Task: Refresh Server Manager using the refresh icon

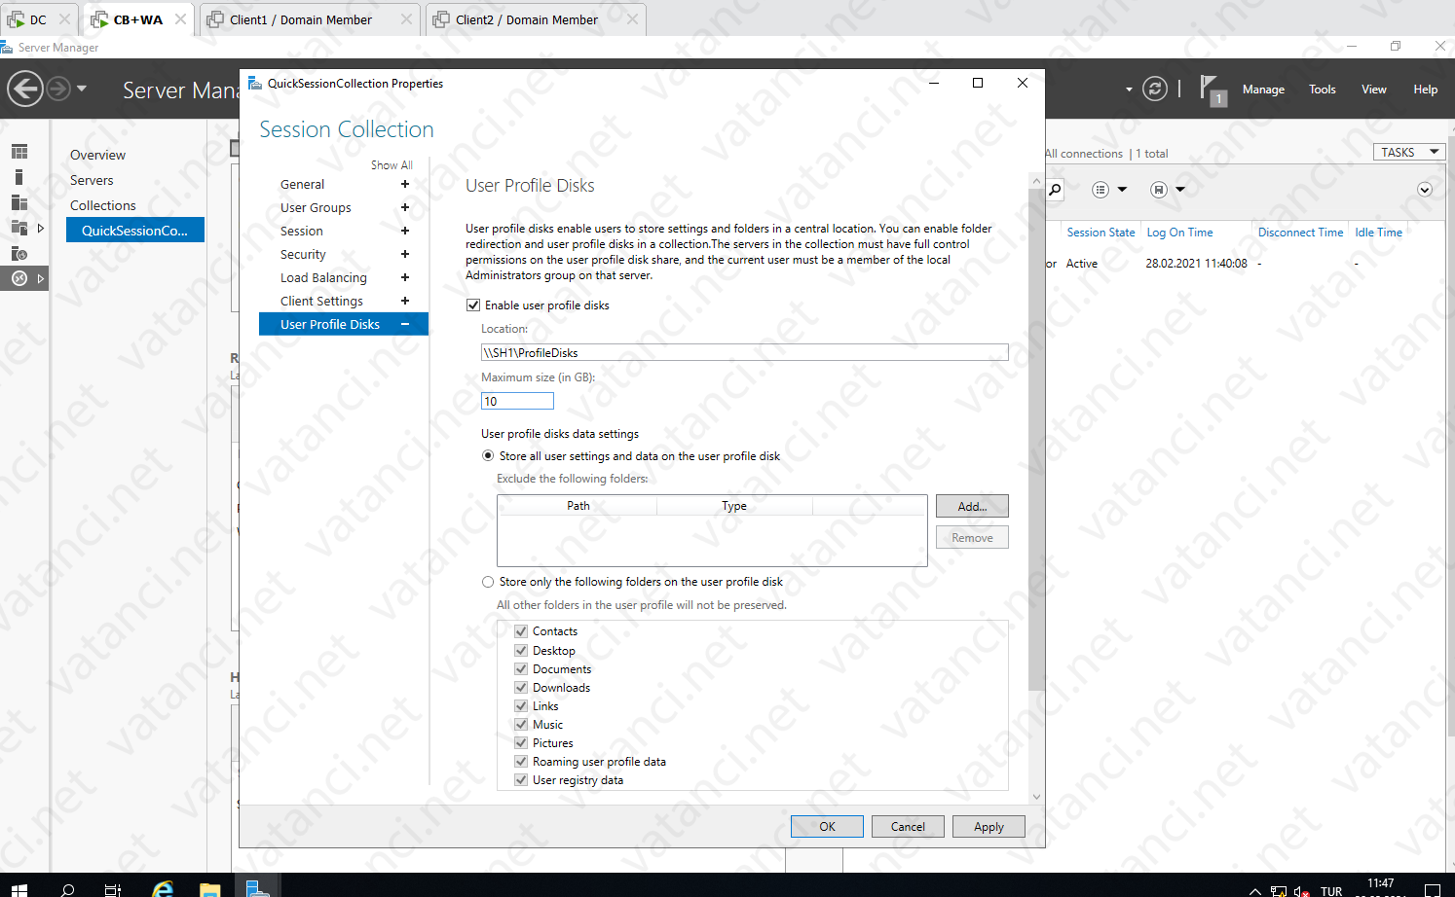Action: 1155,89
